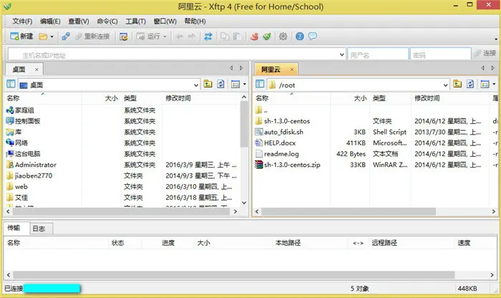Image resolution: width=501 pixels, height=298 pixels.
Task: Click the Run (运行) toolbar button
Action: tap(148, 37)
